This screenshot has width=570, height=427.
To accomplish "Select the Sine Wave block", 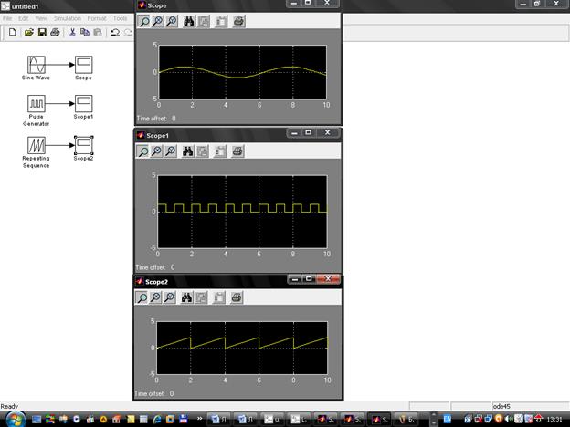I will pyautogui.click(x=37, y=65).
